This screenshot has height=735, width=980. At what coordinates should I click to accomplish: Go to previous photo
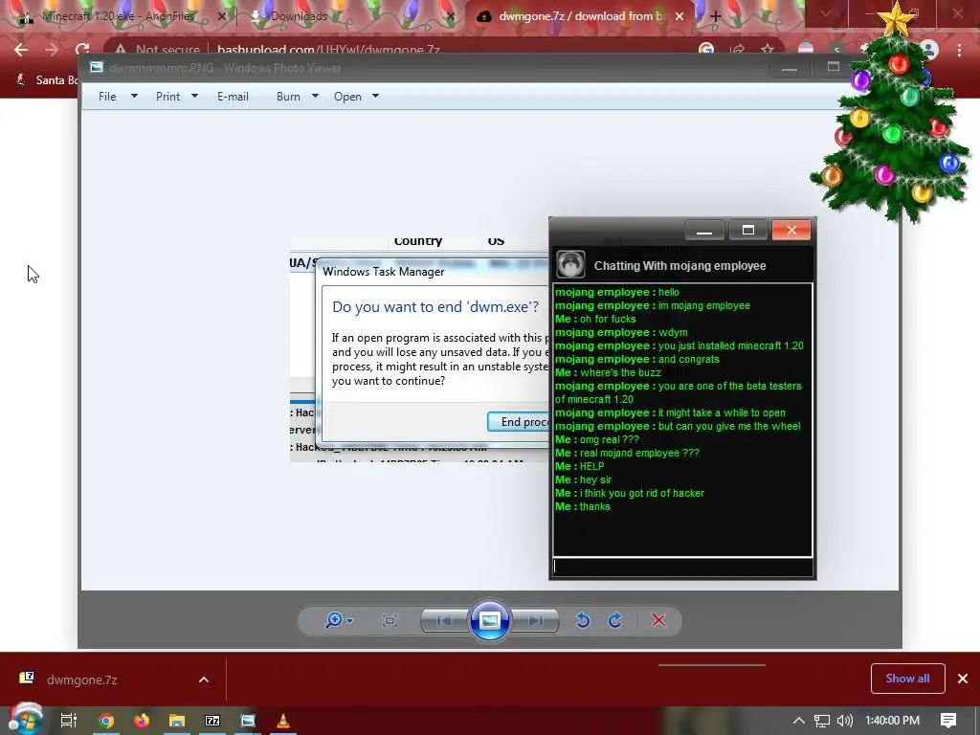click(444, 620)
